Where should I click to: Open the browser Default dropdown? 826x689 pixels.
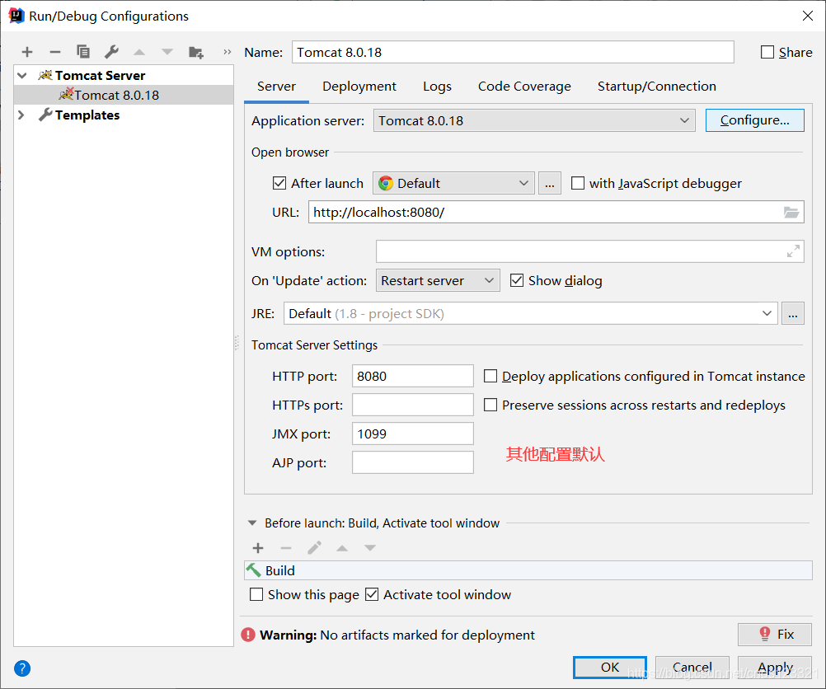453,183
